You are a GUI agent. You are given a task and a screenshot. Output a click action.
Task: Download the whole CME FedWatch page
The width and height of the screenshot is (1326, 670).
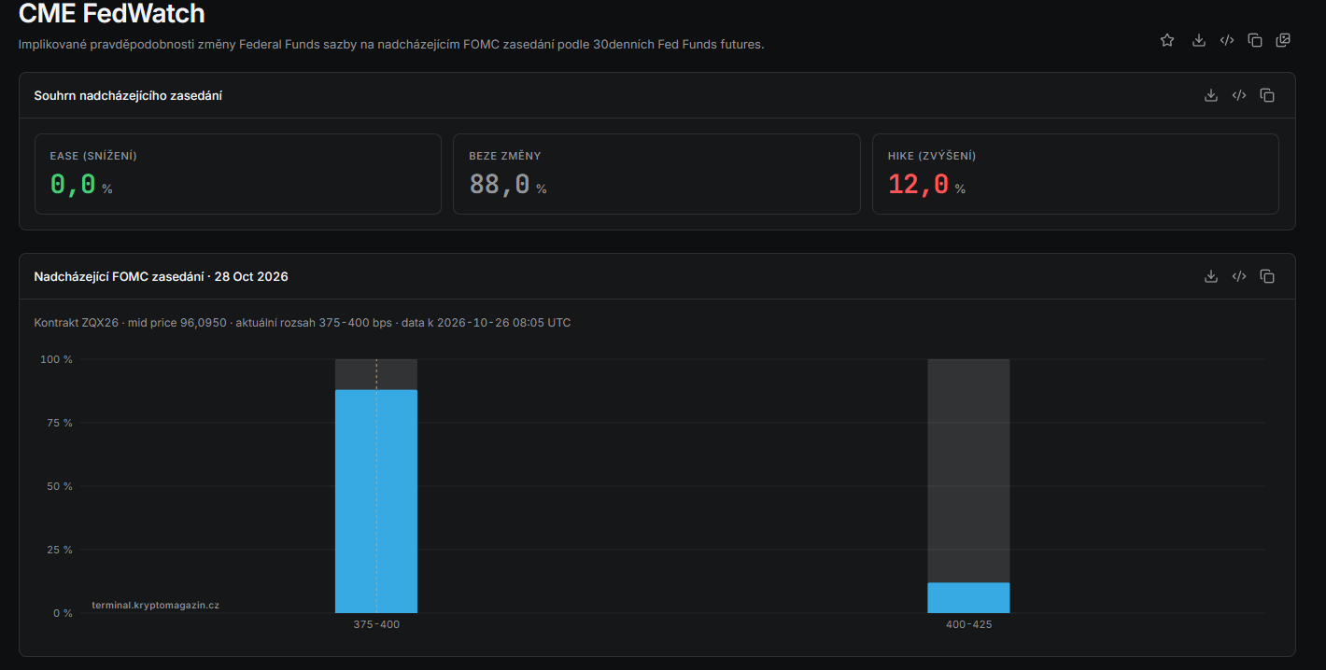(x=1199, y=40)
